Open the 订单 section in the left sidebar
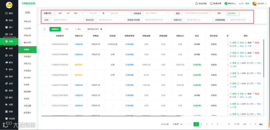The height and width of the screenshot is (130, 270). (9, 34)
